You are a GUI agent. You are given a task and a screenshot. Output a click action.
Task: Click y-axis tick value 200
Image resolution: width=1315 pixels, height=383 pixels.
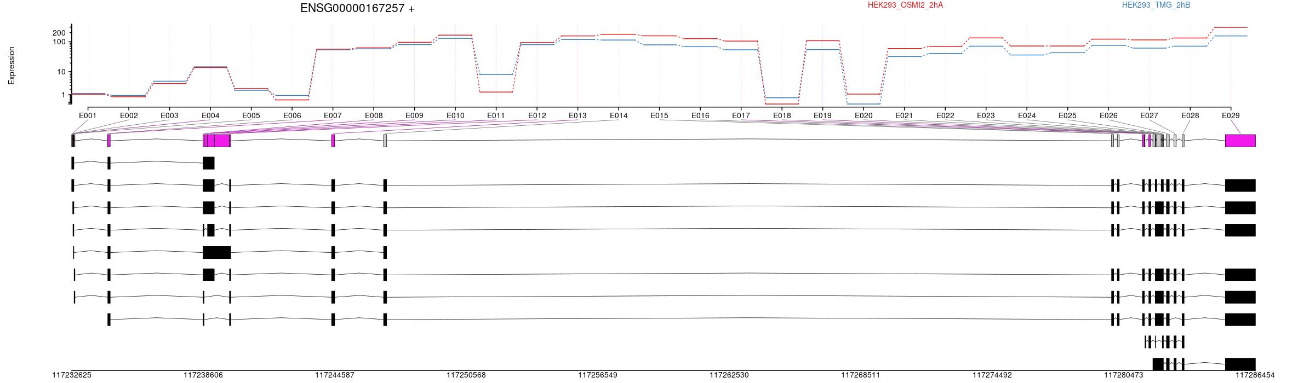coord(59,33)
